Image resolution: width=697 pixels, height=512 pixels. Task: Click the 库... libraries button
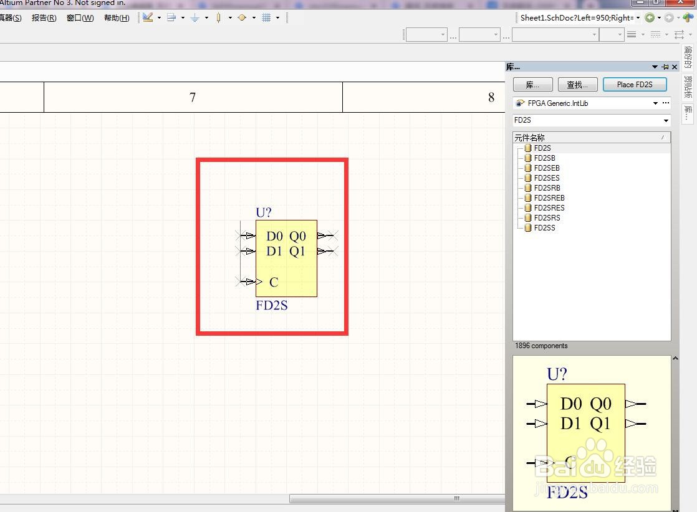[532, 84]
